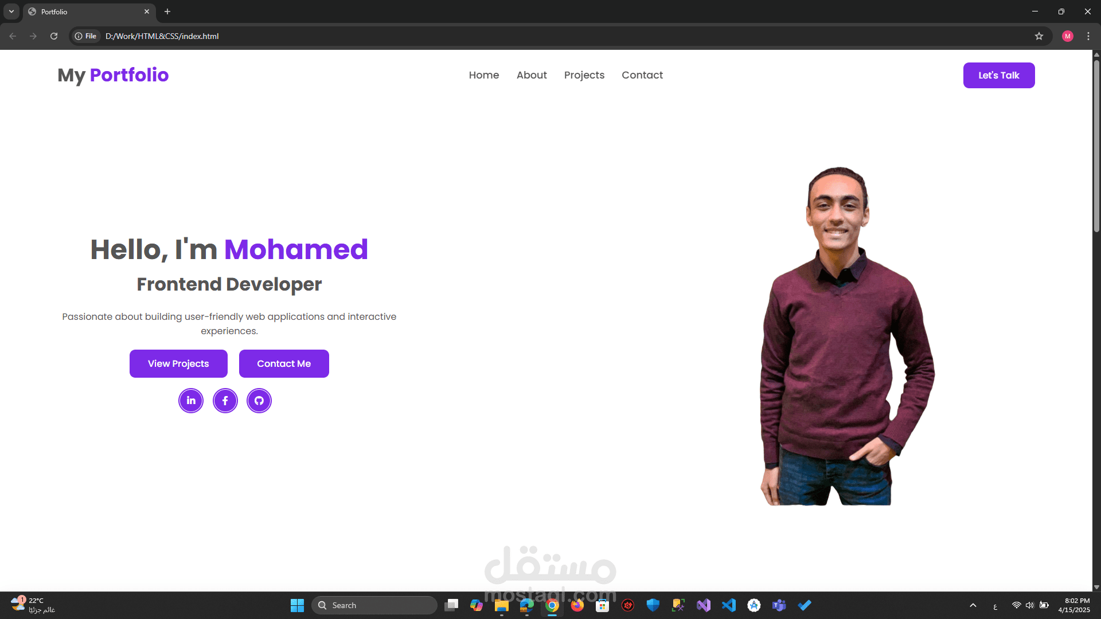The width and height of the screenshot is (1101, 619).
Task: Open Microsoft Teams on the taskbar
Action: (779, 605)
